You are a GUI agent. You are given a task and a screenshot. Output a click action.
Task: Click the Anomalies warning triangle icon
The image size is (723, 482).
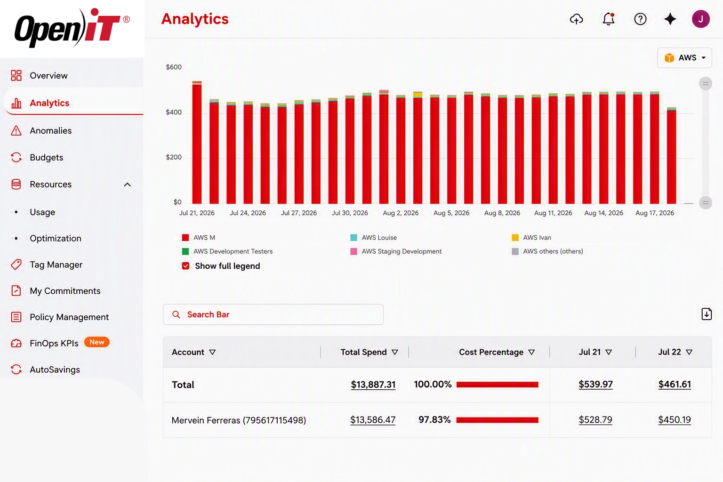(16, 130)
